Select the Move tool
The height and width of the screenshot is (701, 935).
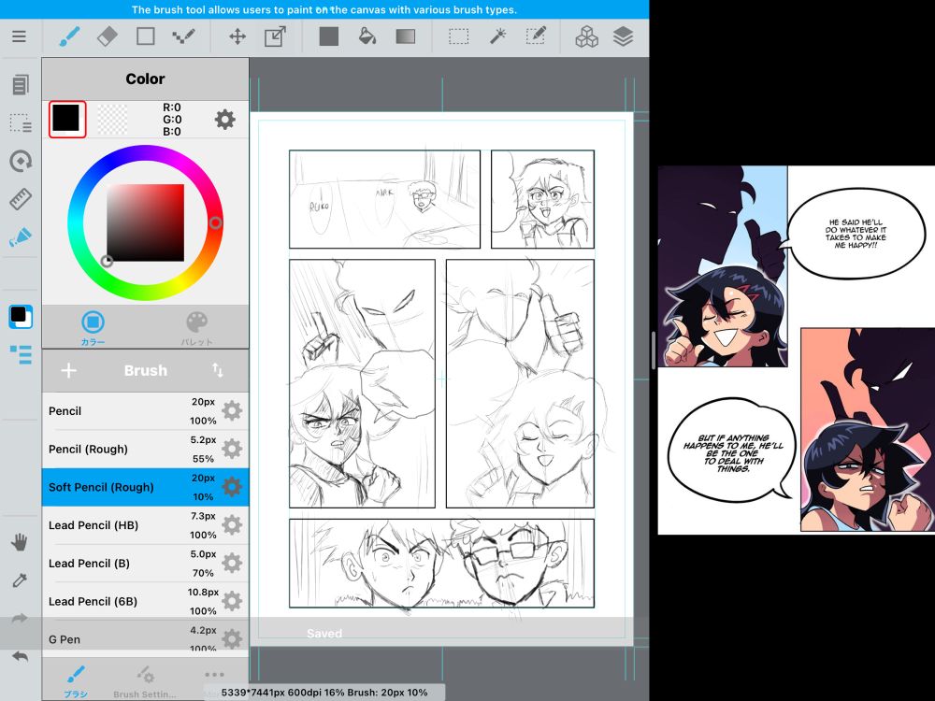[x=237, y=36]
